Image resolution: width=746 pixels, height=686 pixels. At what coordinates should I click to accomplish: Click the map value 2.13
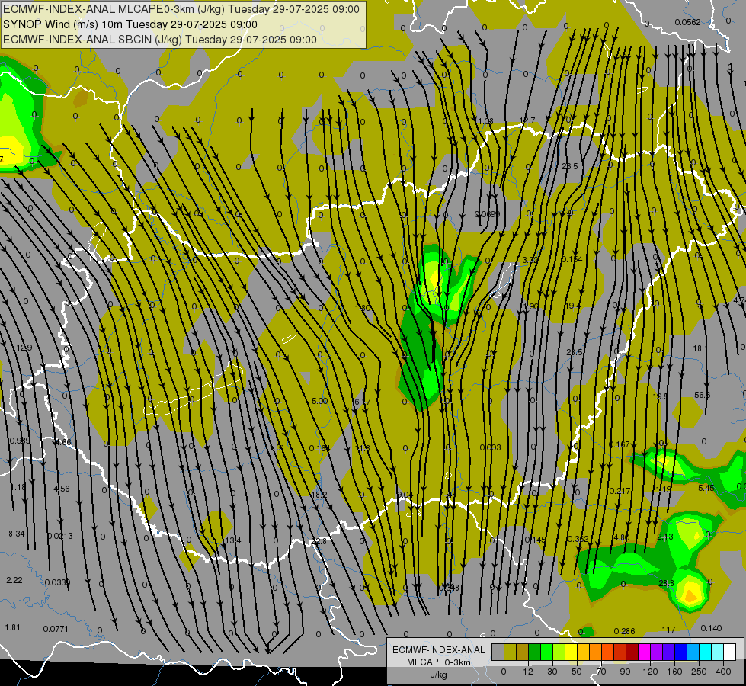(665, 537)
